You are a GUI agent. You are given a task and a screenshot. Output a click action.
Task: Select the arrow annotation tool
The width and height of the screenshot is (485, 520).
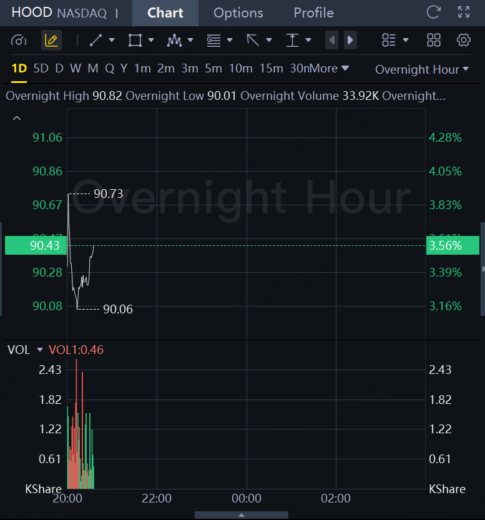(253, 41)
